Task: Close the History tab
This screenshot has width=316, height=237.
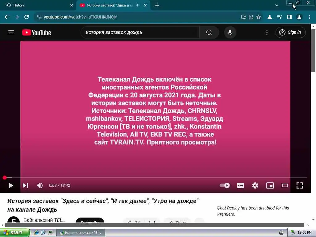Action: [72, 6]
